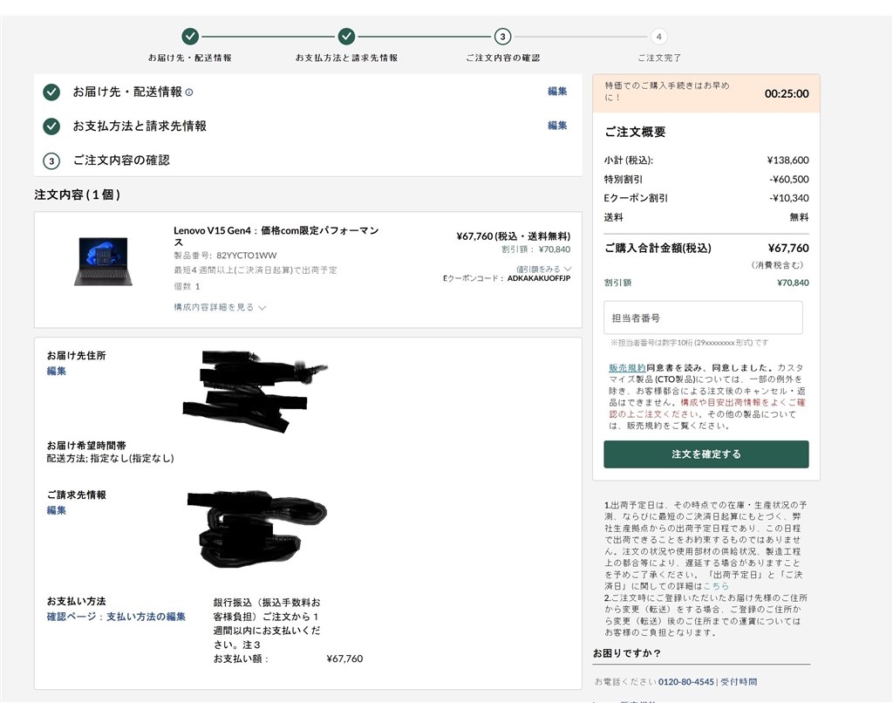Click the Lenovo V15 Gen4 product title
The image size is (893, 703).
coord(276,235)
